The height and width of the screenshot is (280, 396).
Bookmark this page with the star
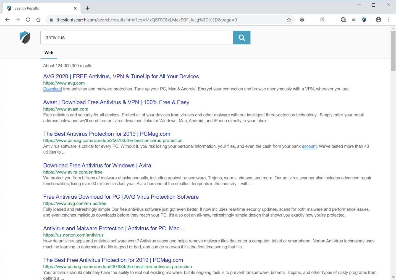click(x=289, y=20)
